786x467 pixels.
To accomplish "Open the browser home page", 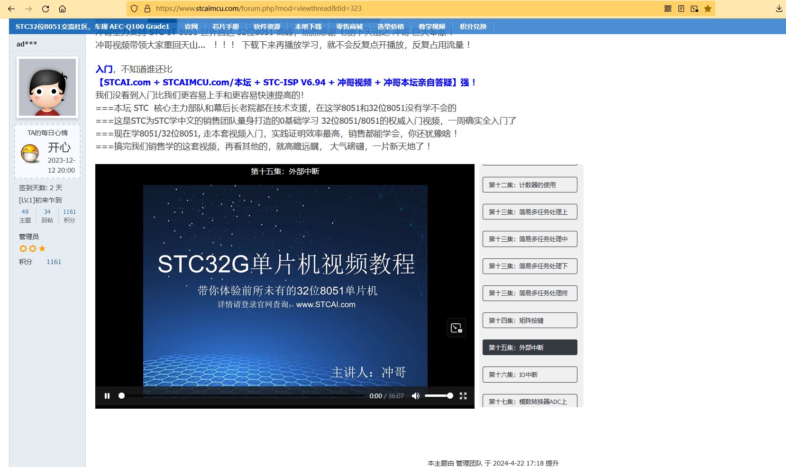I will [x=62, y=9].
